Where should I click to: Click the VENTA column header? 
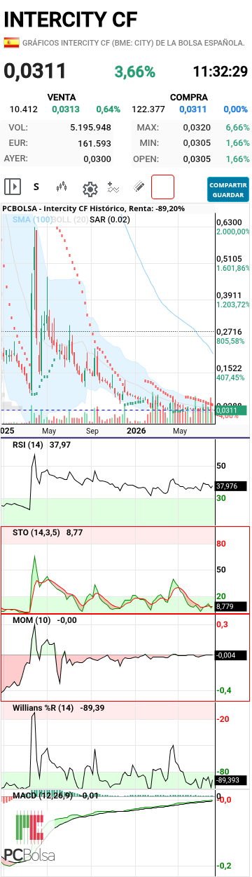tap(62, 97)
